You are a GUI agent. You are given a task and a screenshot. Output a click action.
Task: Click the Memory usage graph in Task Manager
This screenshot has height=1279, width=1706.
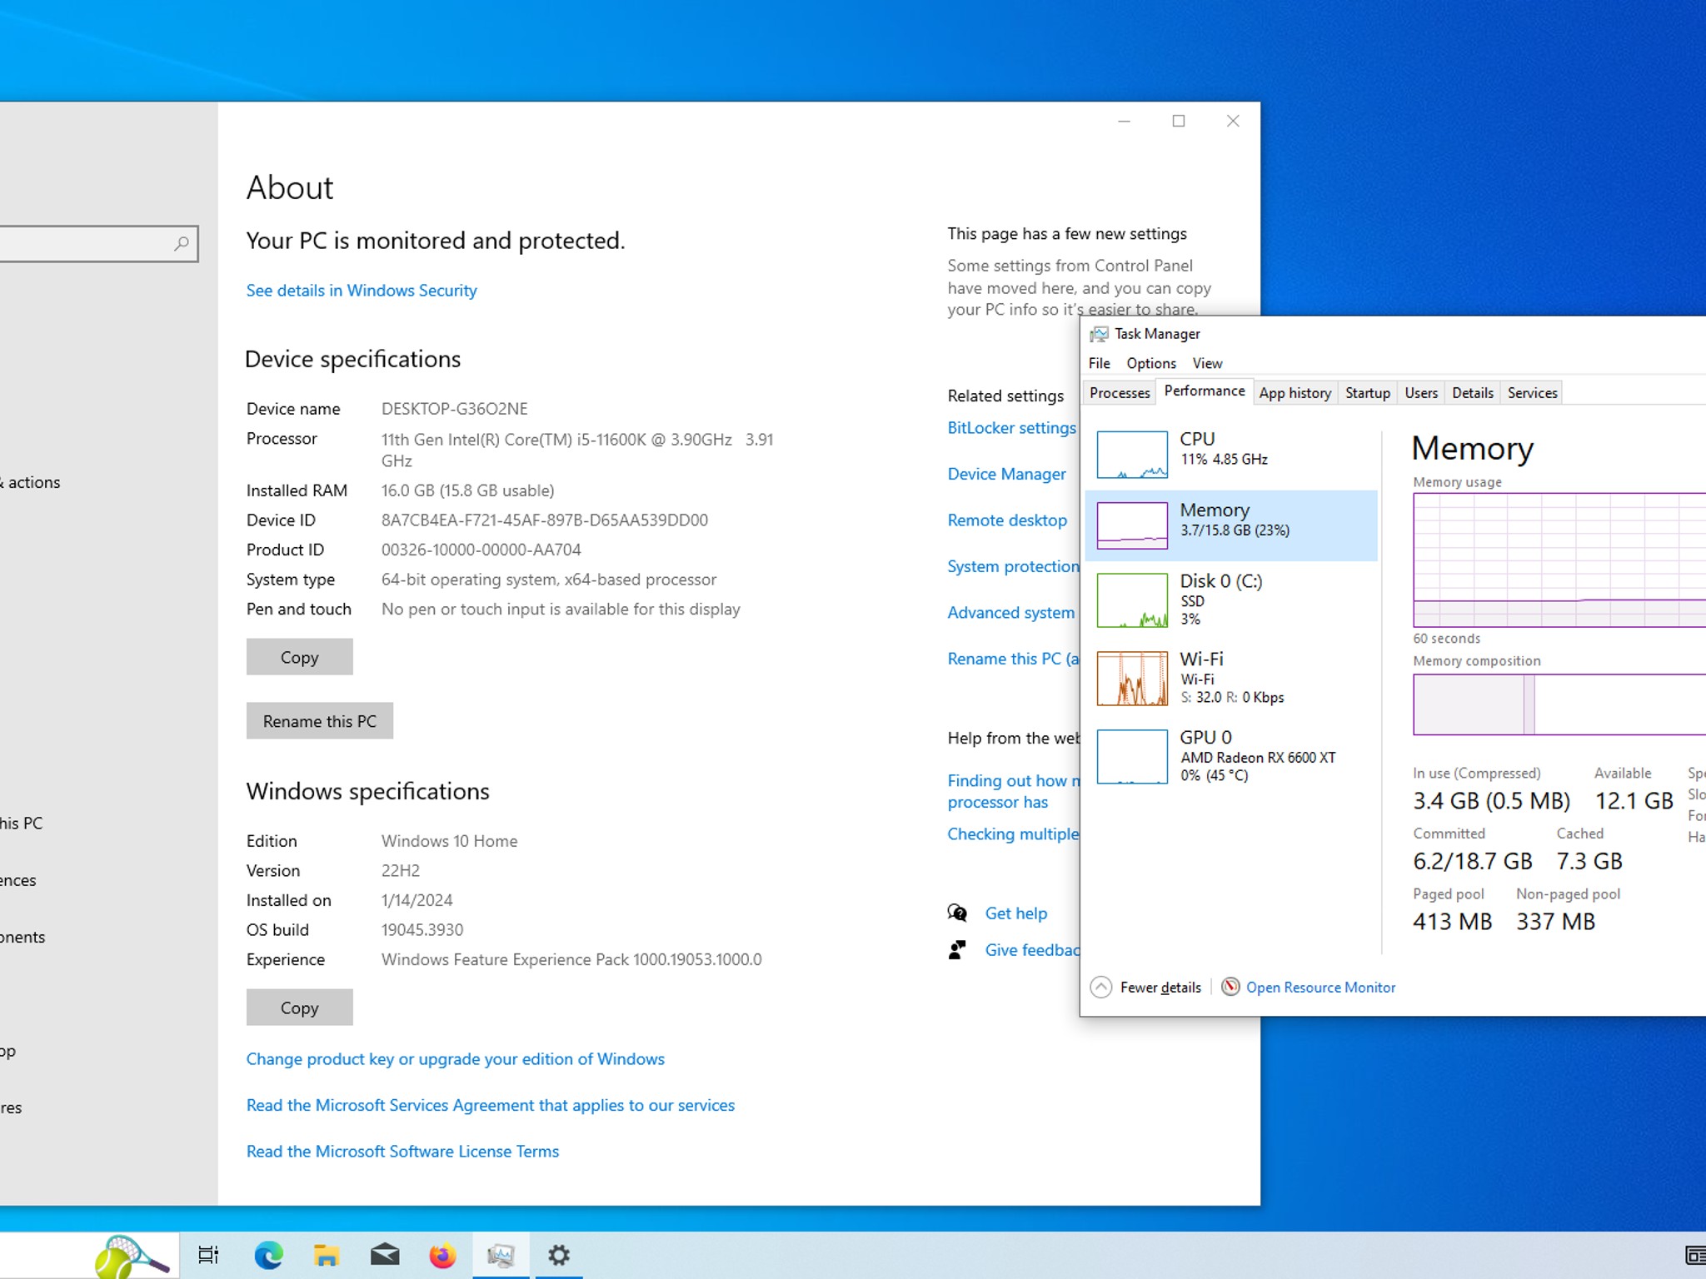1559,560
